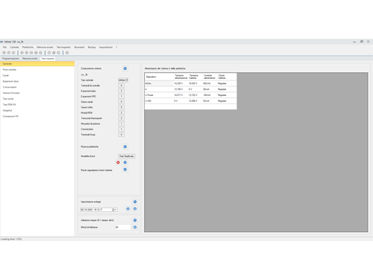Select Test uscite in the left list
The height and width of the screenshot is (279, 373).
coord(37,99)
